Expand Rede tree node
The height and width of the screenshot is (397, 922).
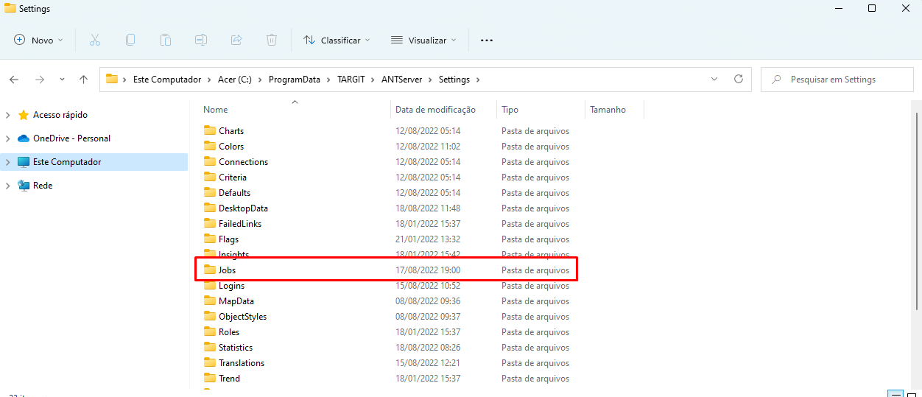(8, 186)
